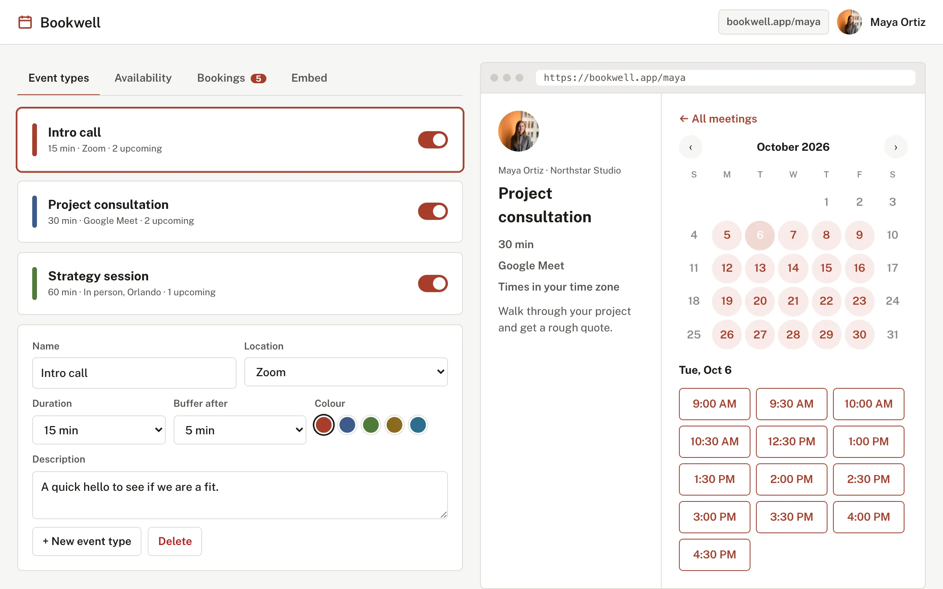The image size is (943, 589).
Task: Disable the Intro call event toggle
Action: (x=433, y=140)
